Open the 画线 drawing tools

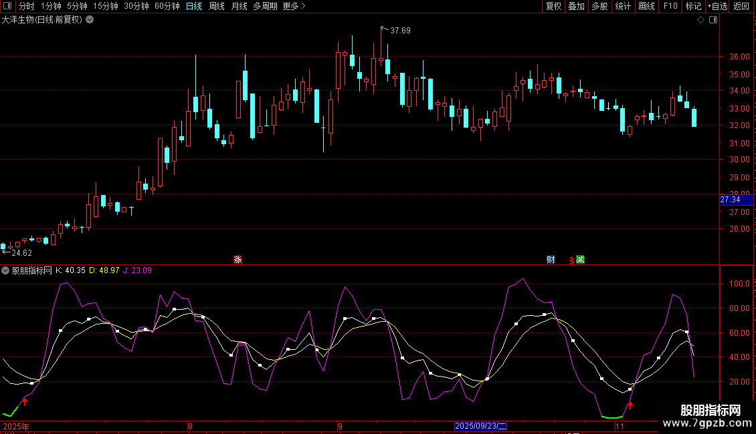click(646, 7)
